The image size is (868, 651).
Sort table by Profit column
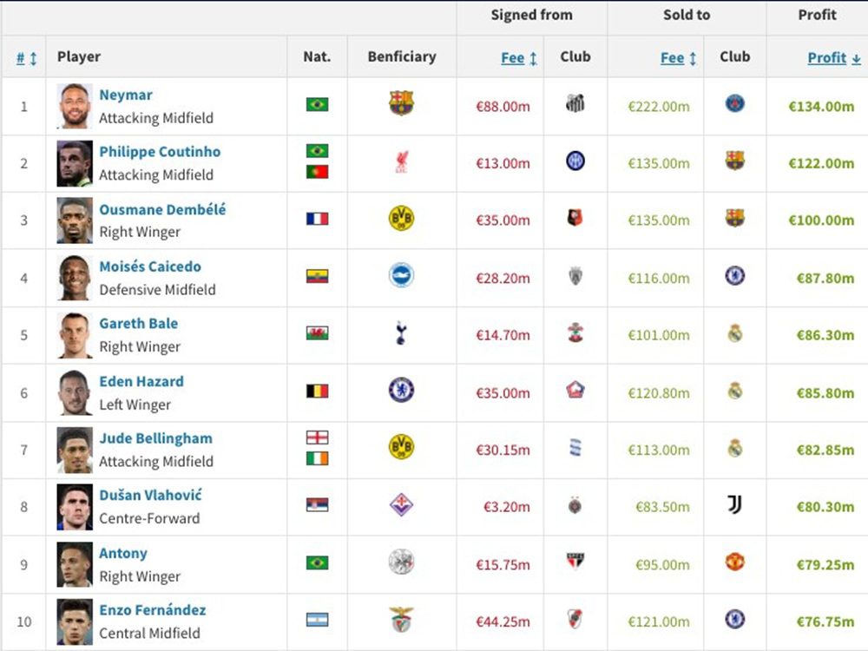point(833,58)
